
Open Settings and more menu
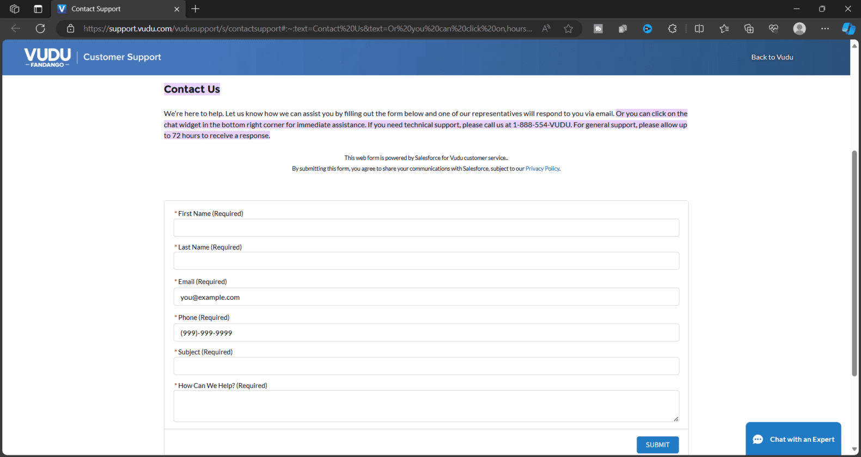click(x=825, y=29)
